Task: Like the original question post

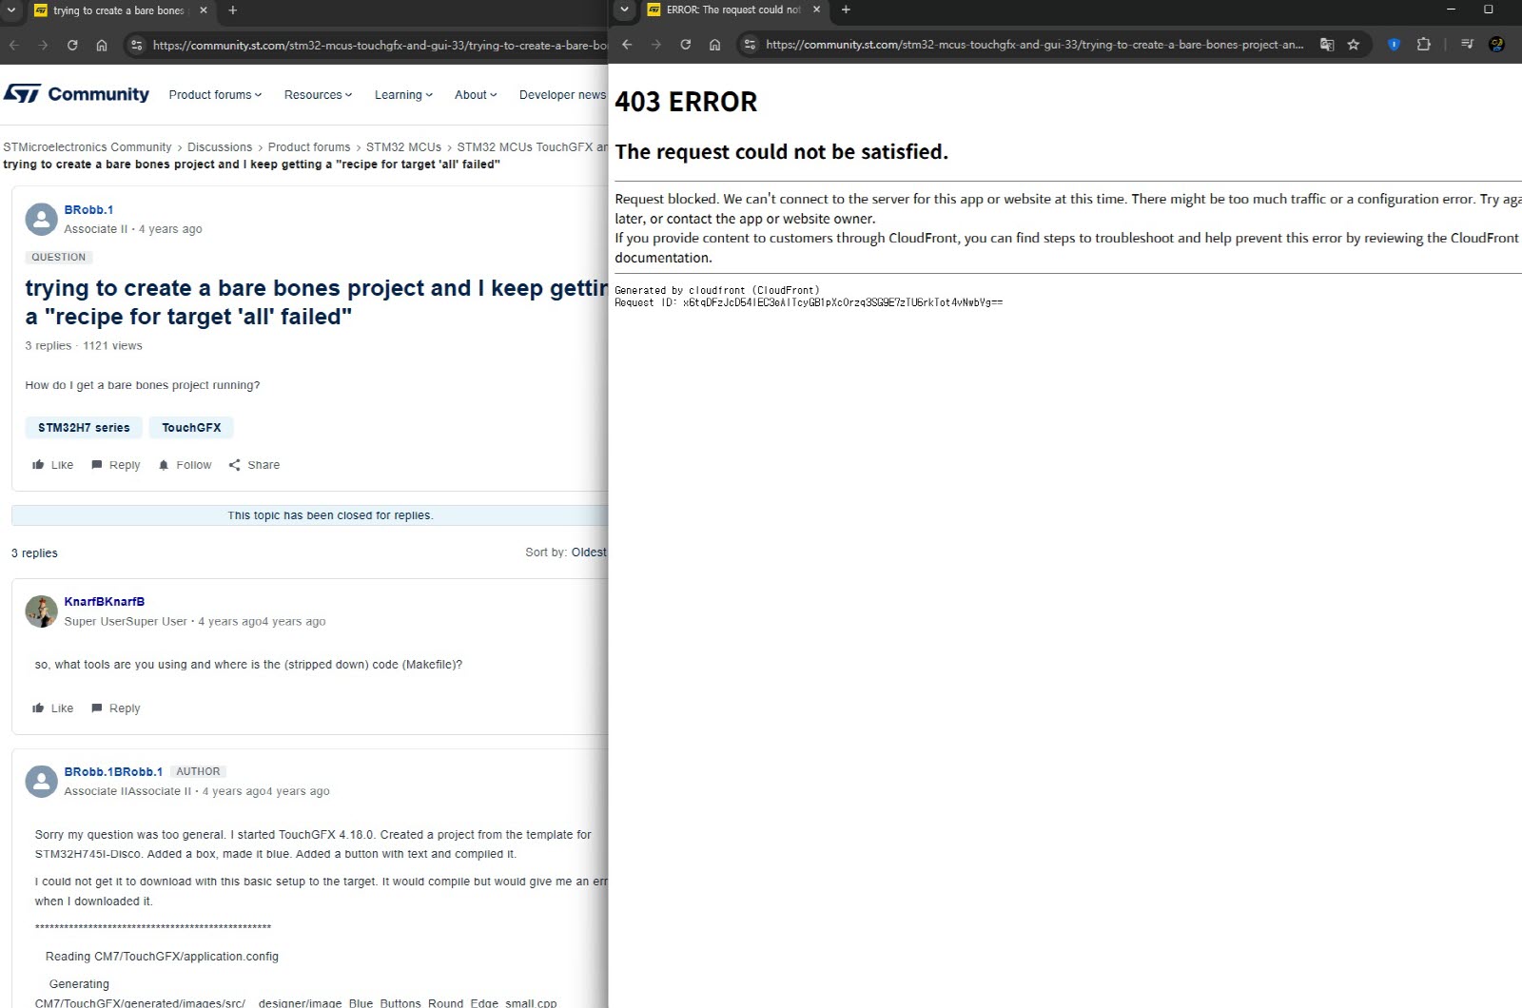Action: tap(52, 465)
